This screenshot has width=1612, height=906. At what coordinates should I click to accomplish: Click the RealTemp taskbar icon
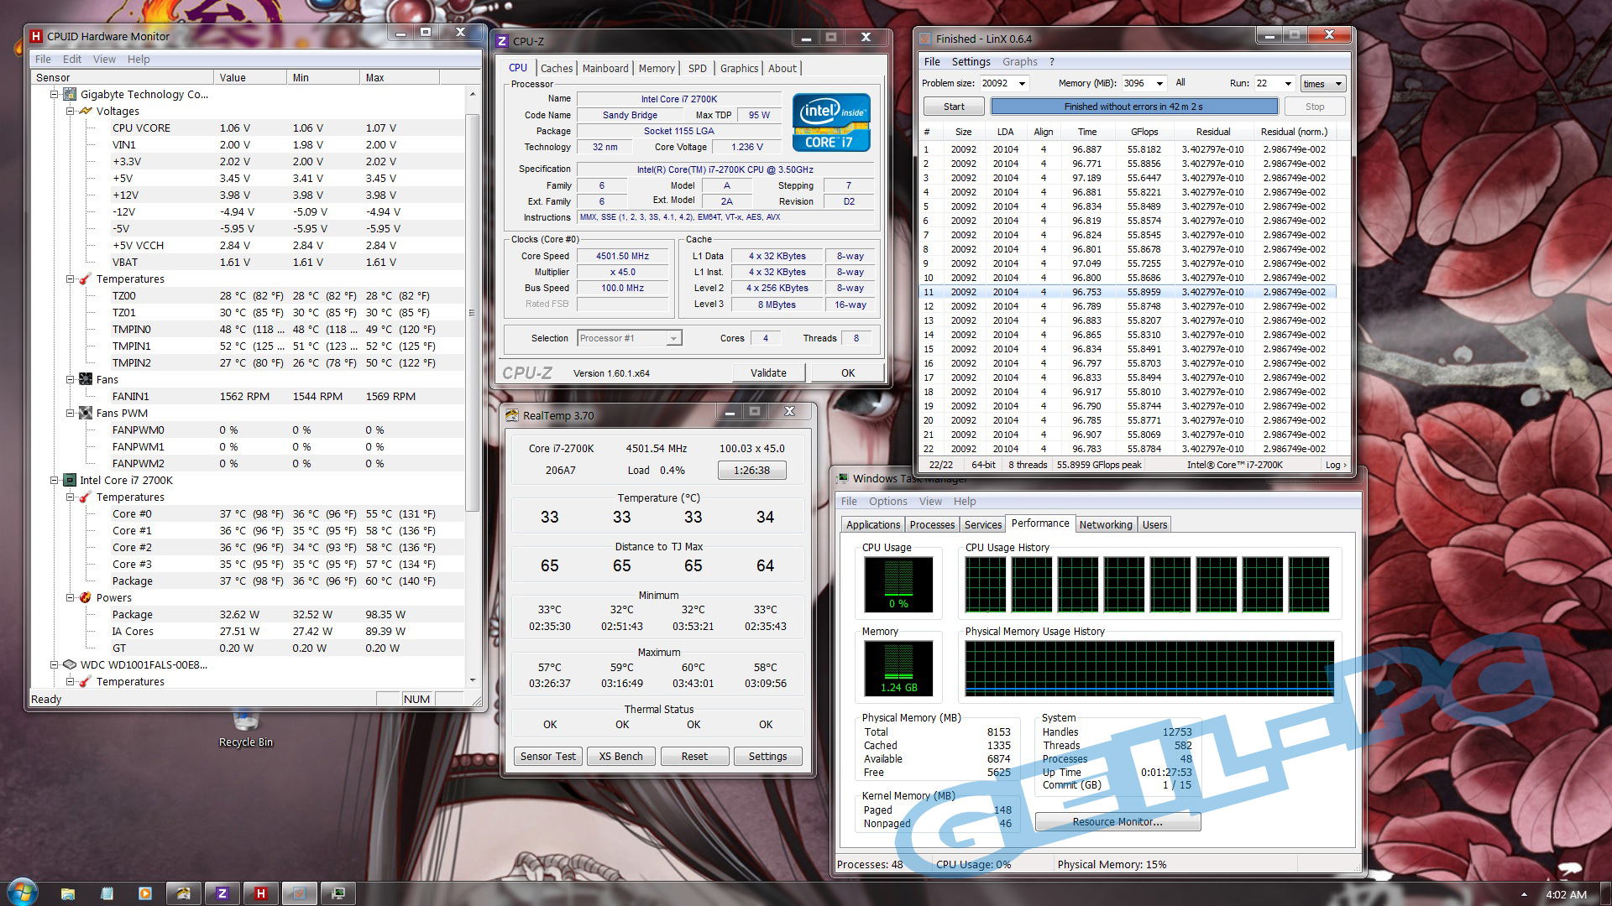[184, 893]
